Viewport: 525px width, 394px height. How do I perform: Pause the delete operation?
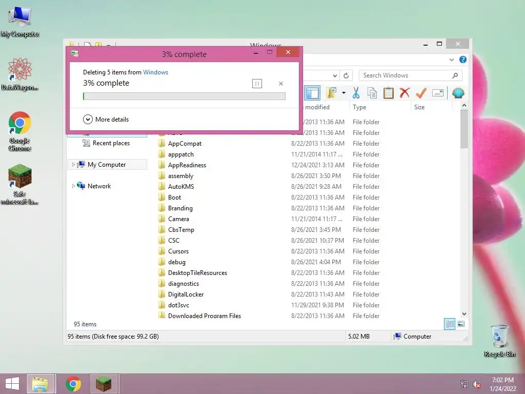257,84
